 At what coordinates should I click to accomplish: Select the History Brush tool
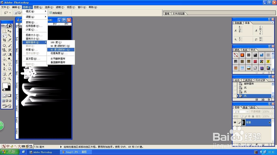pyautogui.click(x=9, y=50)
